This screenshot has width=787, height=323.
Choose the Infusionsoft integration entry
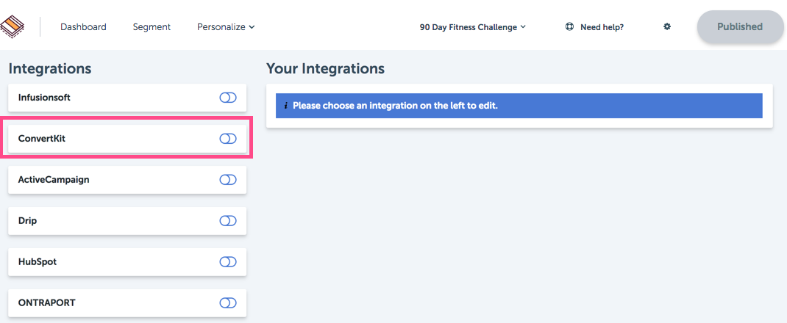(127, 98)
